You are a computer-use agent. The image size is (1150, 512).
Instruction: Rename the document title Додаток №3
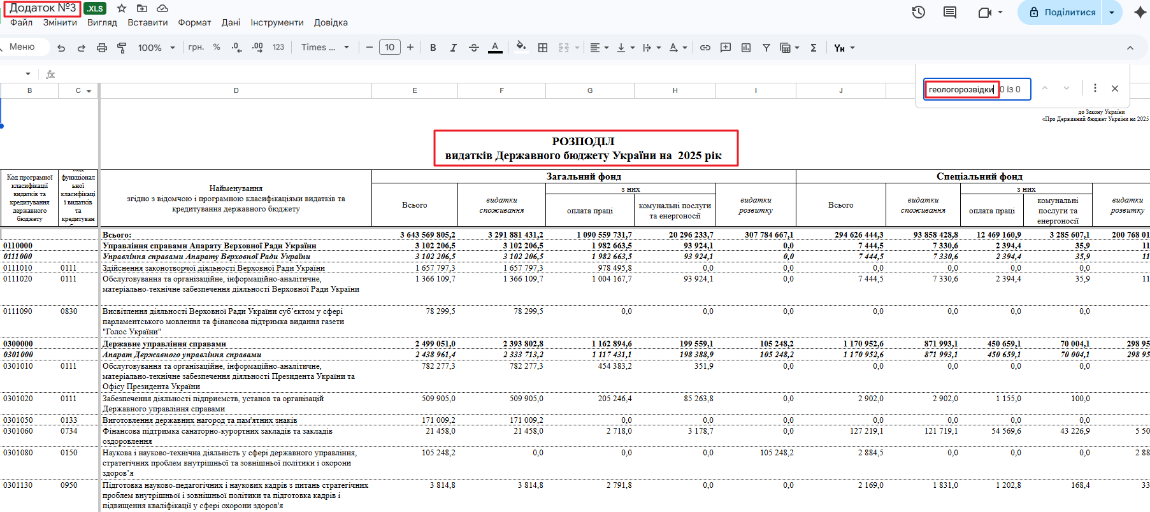tap(43, 8)
